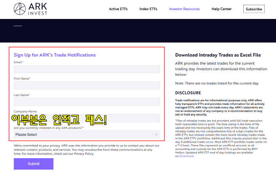Image resolution: width=276 pixels, height=172 pixels.
Task: Click the Privacy Policy text
Action: coord(84,154)
